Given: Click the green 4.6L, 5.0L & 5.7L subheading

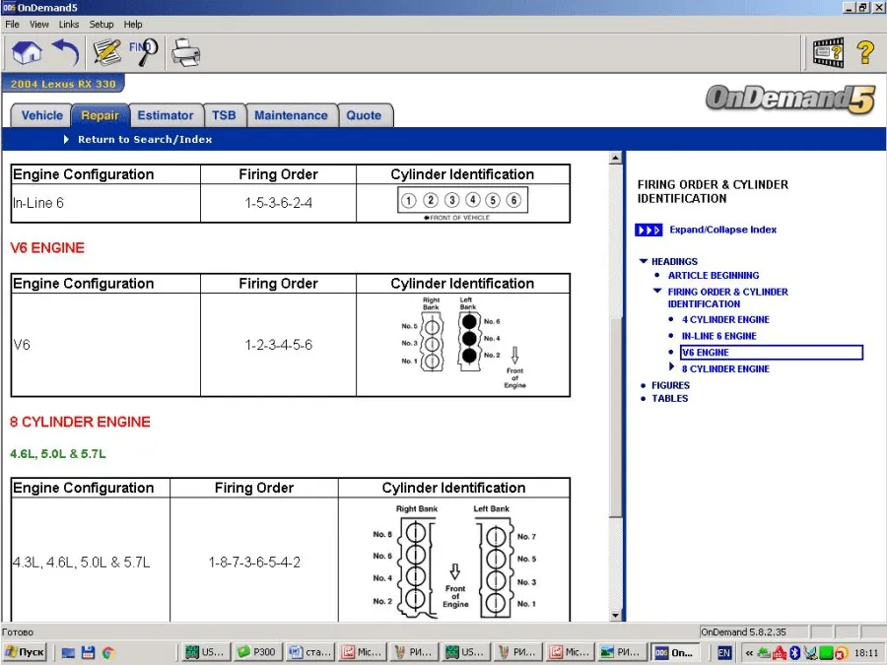Looking at the screenshot, I should 58,454.
